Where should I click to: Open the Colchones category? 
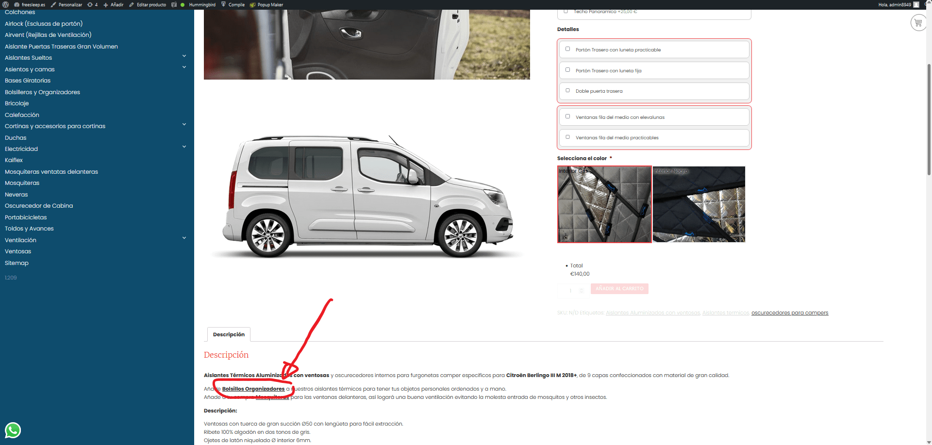click(x=20, y=12)
